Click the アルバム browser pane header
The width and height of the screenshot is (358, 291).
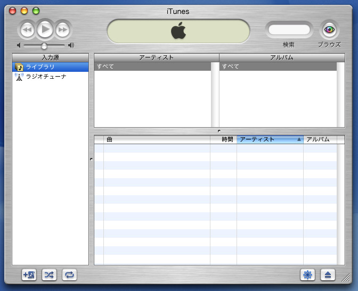(282, 57)
